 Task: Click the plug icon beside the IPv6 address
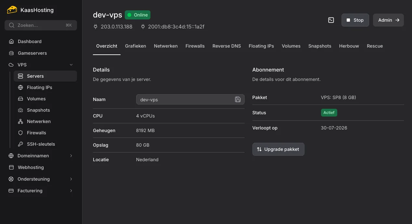coord(143,27)
